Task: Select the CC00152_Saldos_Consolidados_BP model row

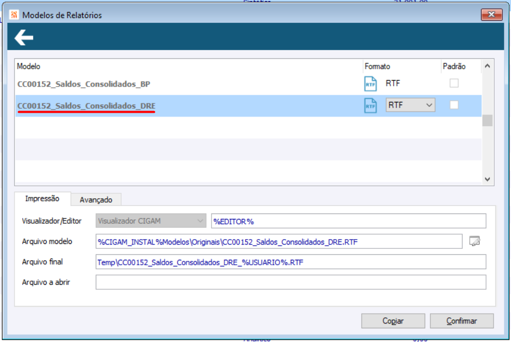Action: point(248,84)
